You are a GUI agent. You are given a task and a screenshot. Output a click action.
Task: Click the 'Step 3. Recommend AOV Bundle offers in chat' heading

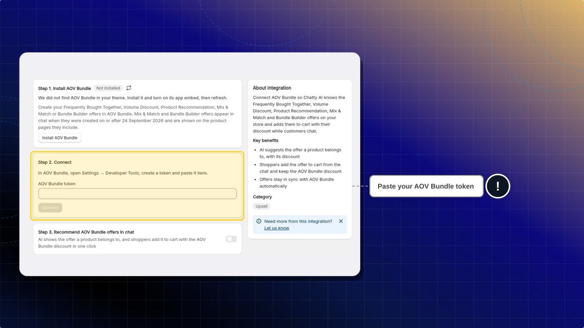86,232
